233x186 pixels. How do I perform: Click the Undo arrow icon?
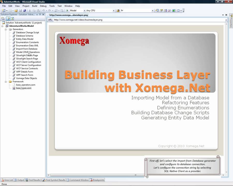pyautogui.click(x=43, y=11)
